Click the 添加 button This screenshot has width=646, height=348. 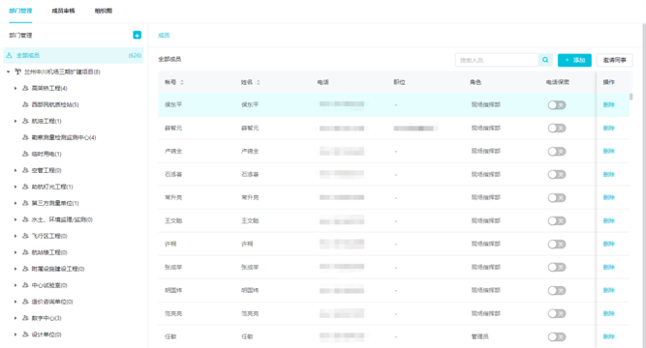tap(574, 60)
